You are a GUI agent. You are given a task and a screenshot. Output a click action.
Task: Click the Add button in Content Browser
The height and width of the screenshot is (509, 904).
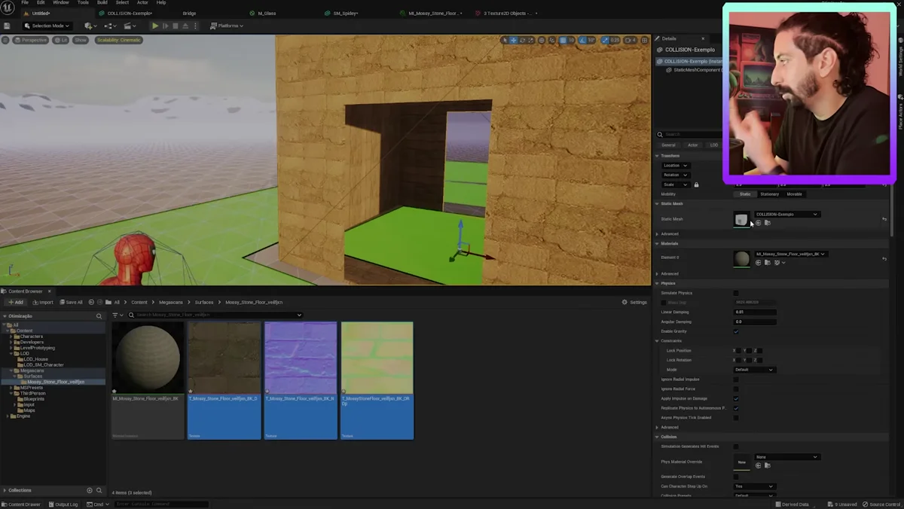click(x=15, y=302)
